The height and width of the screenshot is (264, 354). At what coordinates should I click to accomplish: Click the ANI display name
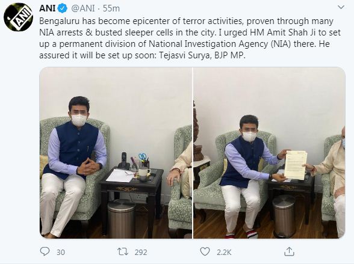tap(47, 8)
